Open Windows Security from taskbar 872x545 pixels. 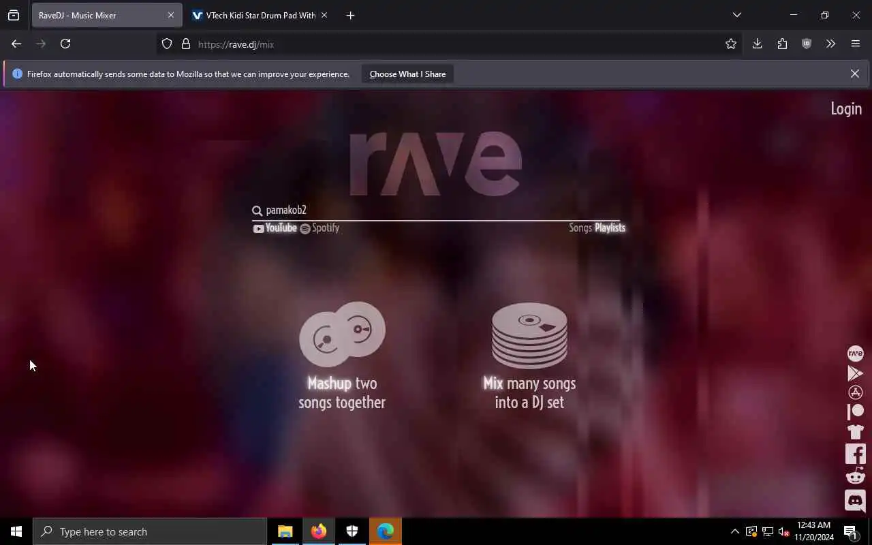pyautogui.click(x=352, y=531)
